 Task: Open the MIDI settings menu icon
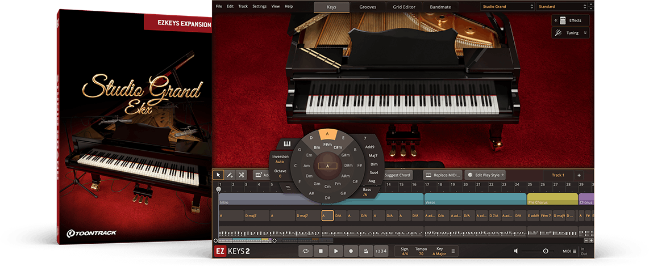pyautogui.click(x=574, y=251)
